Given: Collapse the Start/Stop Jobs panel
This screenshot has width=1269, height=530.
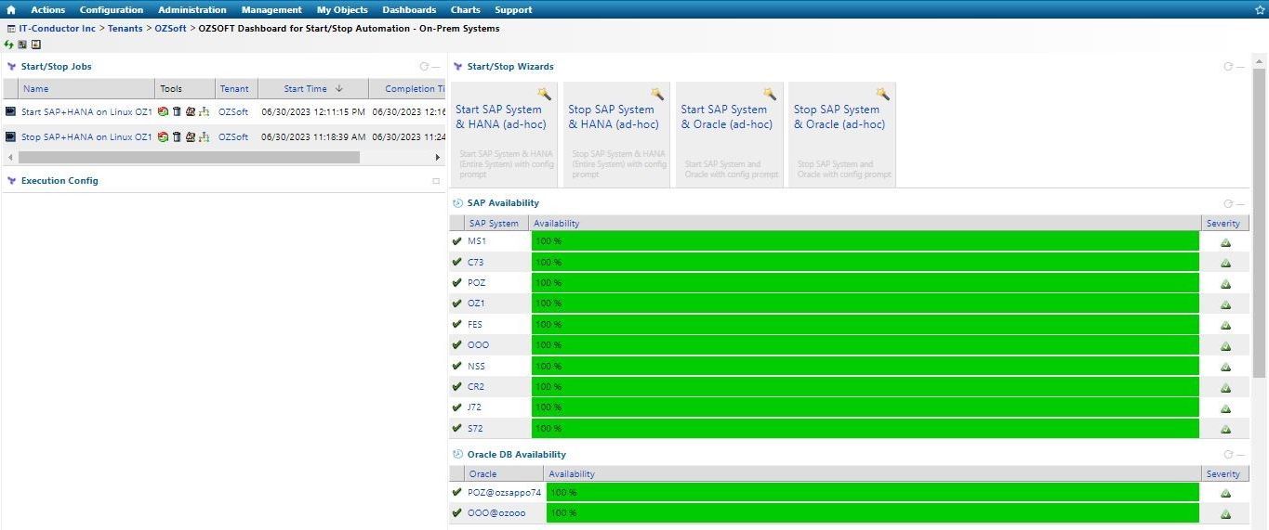Looking at the screenshot, I should [x=436, y=67].
